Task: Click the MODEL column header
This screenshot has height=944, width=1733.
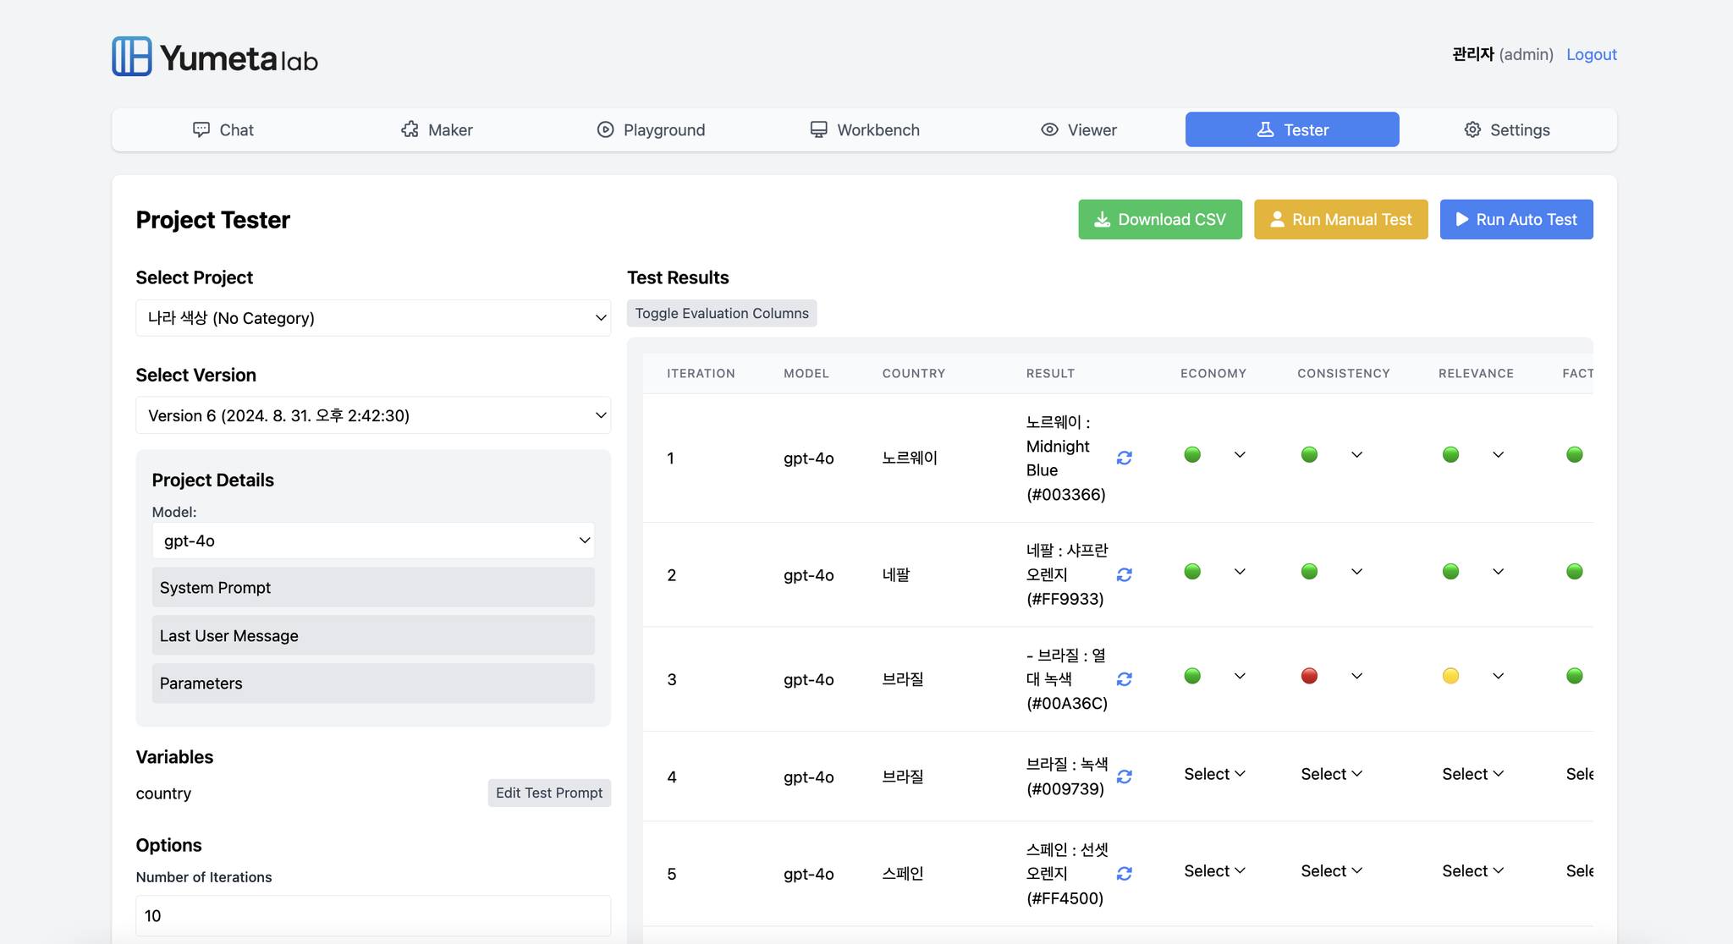Action: pyautogui.click(x=806, y=373)
